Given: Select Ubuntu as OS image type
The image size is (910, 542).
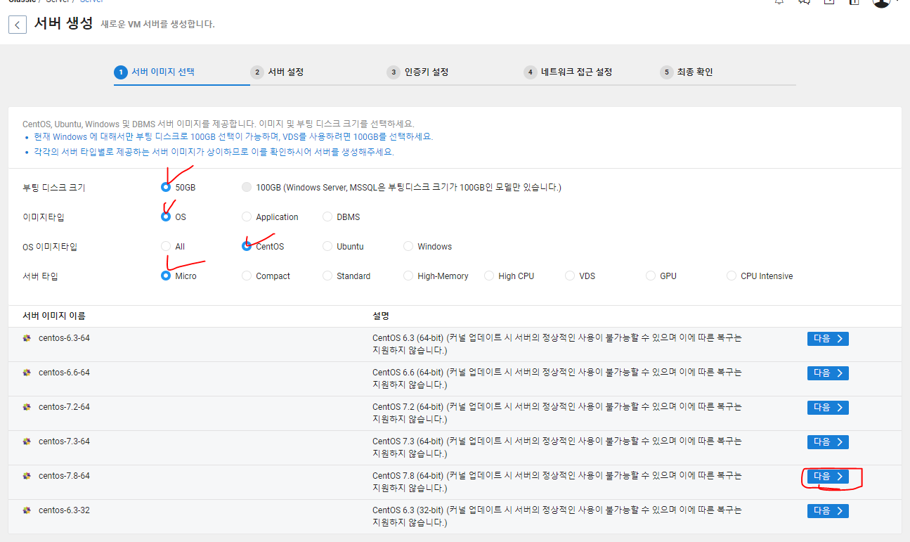Looking at the screenshot, I should pyautogui.click(x=327, y=246).
